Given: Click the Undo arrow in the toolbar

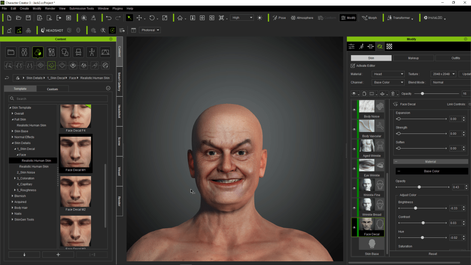Looking at the screenshot, I should point(109,18).
